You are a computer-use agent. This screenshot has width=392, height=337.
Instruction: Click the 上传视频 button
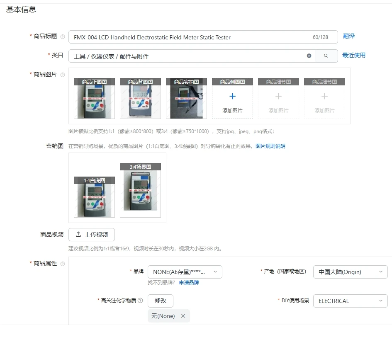click(92, 235)
